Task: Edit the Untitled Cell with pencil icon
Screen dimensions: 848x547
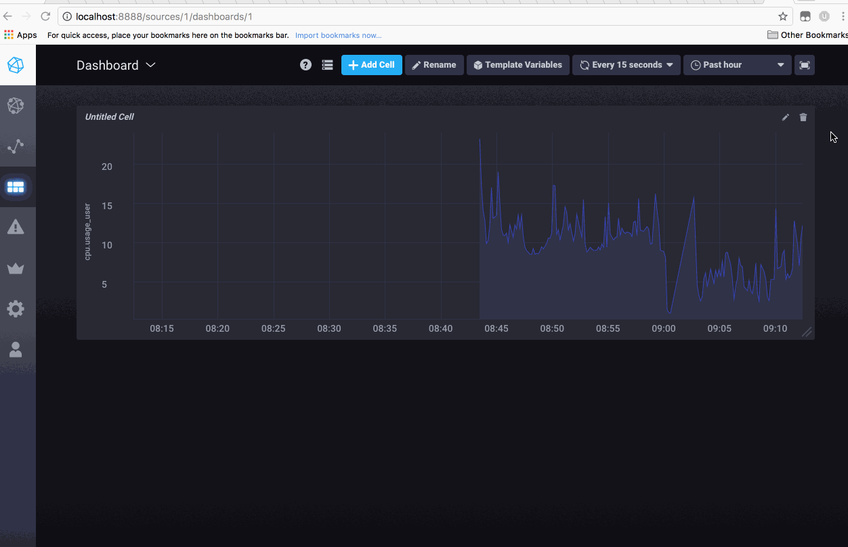Action: point(785,117)
